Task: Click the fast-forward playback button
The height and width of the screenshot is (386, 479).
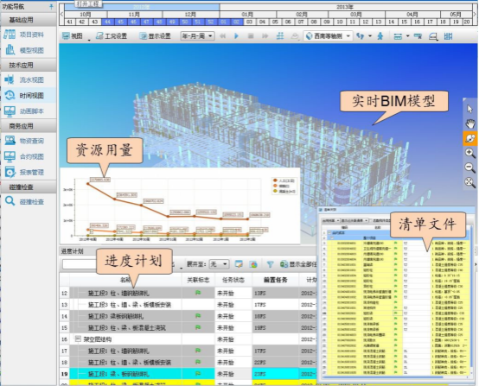Action: coord(265,36)
